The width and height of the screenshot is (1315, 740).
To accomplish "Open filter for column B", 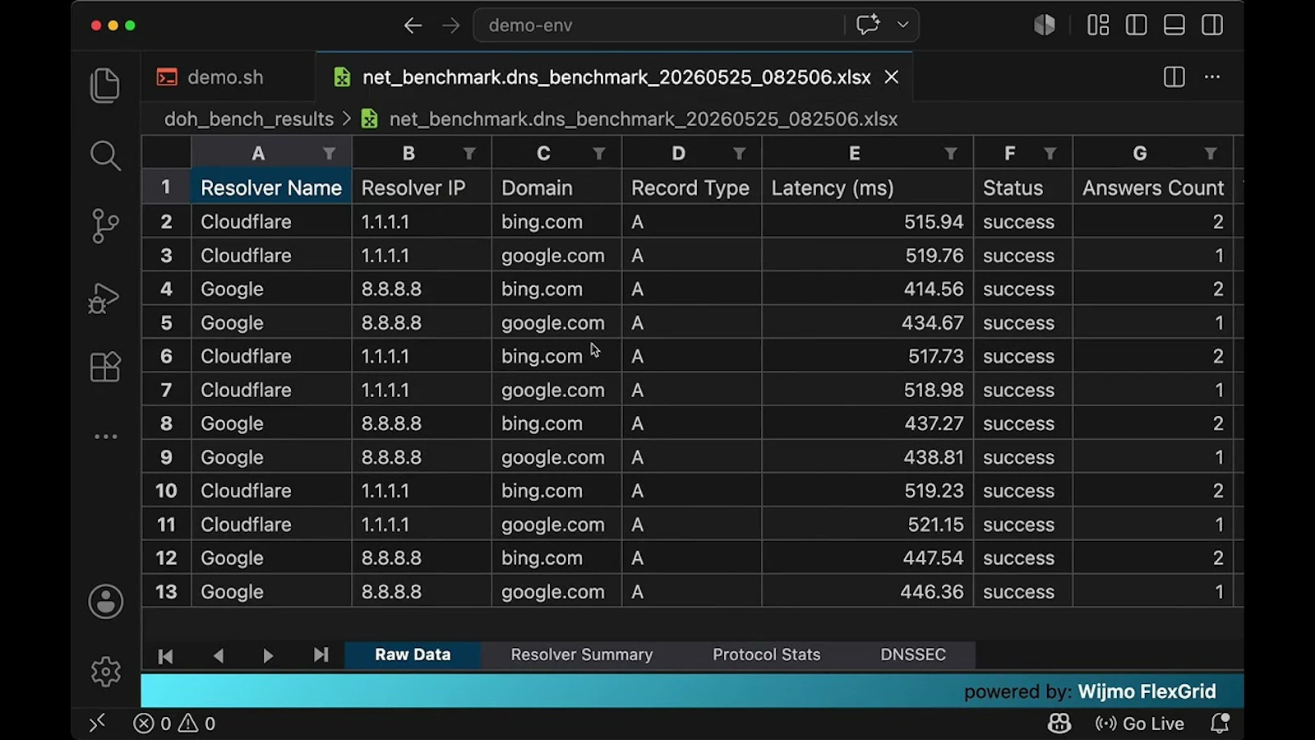I will pos(469,154).
